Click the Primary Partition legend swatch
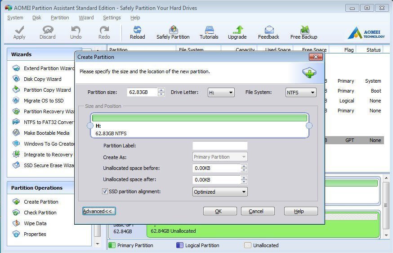The width and height of the screenshot is (393, 253). [x=112, y=245]
